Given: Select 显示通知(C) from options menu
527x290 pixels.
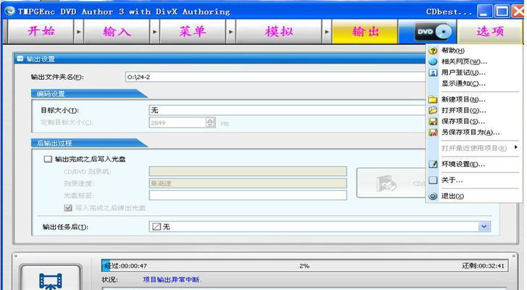Looking at the screenshot, I should (463, 83).
